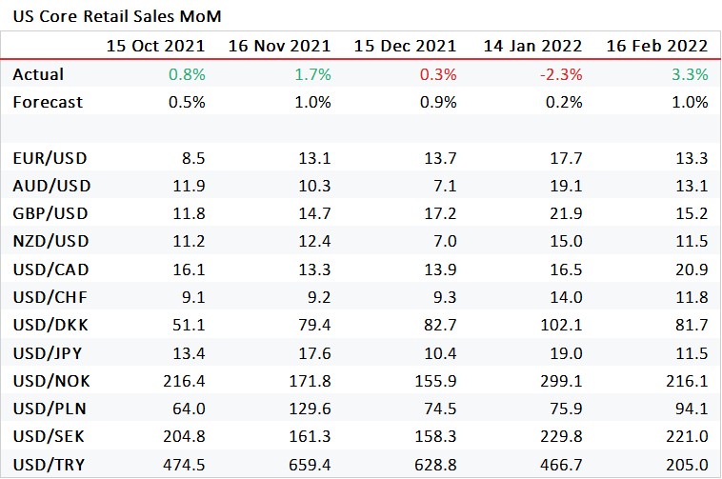Select the 14 Jan 2022 column header
The height and width of the screenshot is (479, 722).
532,46
